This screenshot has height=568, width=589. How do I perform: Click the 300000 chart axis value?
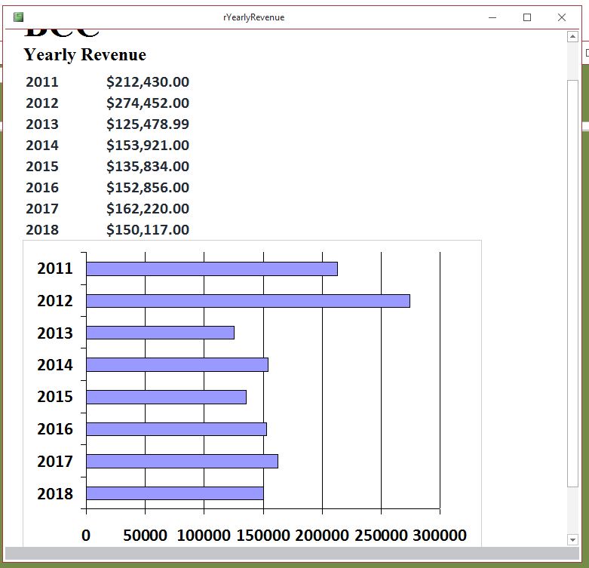pyautogui.click(x=440, y=536)
